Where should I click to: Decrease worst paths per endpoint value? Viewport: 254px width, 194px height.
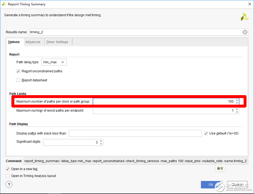tap(237, 112)
